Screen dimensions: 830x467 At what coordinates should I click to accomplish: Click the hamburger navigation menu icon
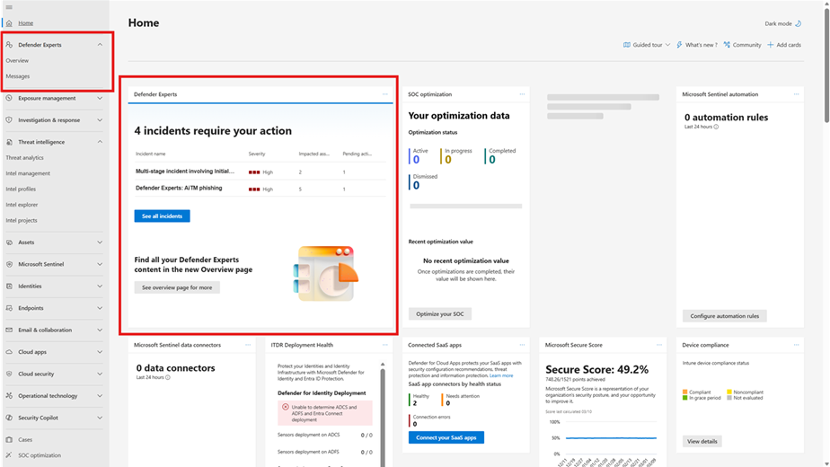pos(9,7)
